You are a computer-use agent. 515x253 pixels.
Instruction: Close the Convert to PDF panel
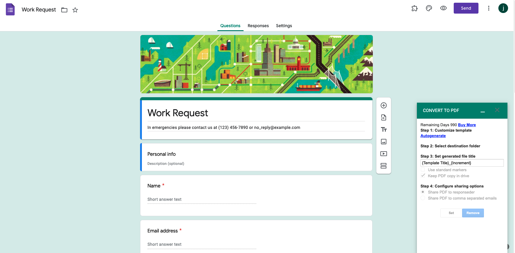tap(497, 110)
